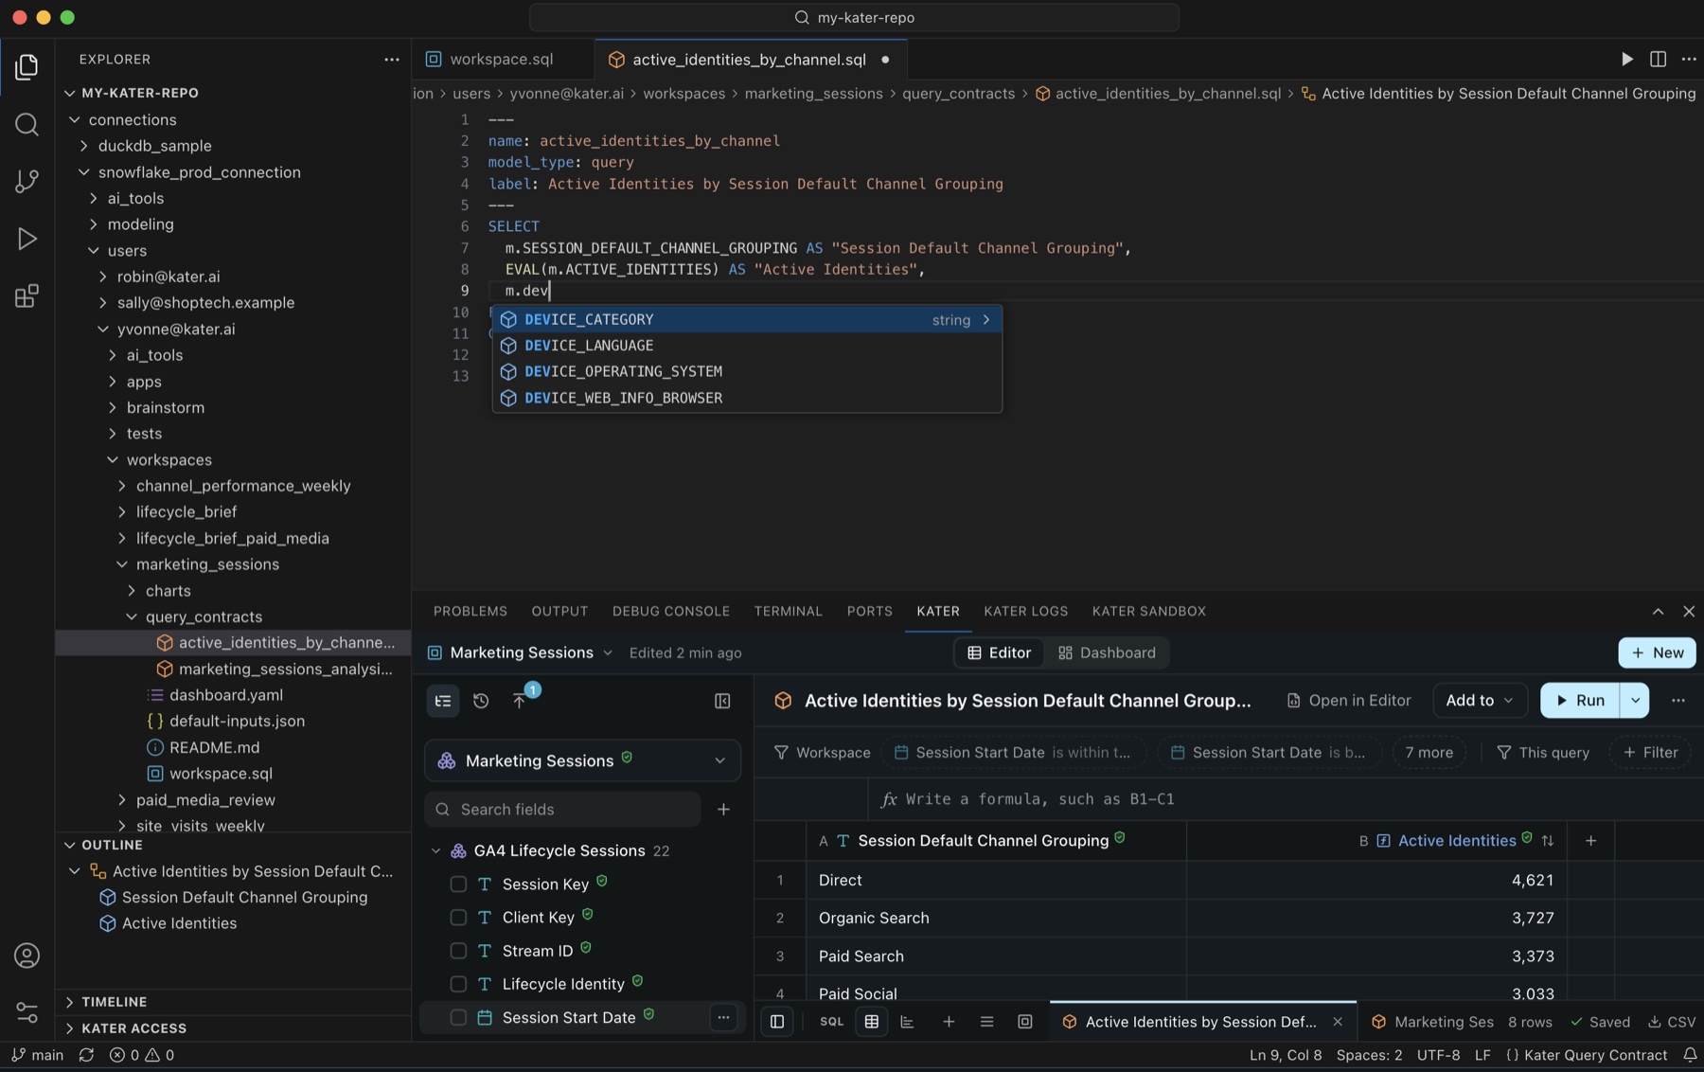Open the history icon in Kater sidebar

(x=481, y=701)
